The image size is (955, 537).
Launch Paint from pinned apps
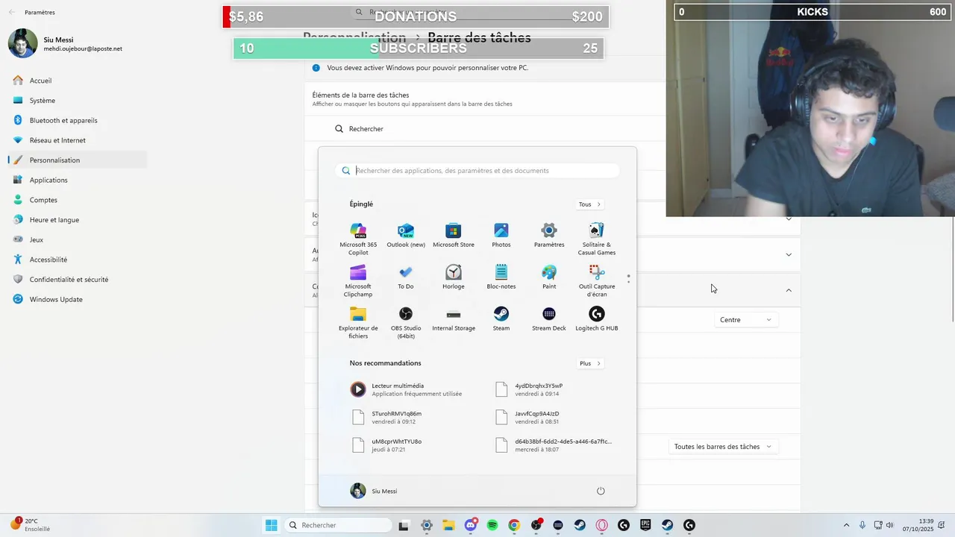[549, 277]
